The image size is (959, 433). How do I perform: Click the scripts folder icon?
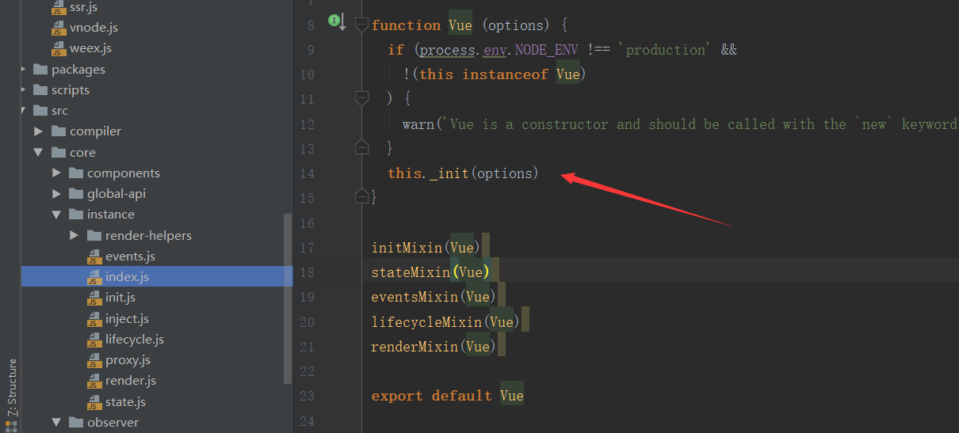coord(40,90)
